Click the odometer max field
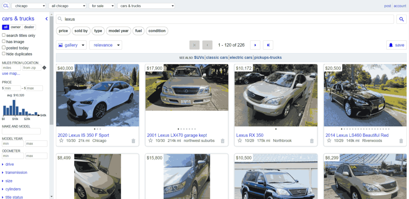The image size is (409, 199). (x=36, y=156)
